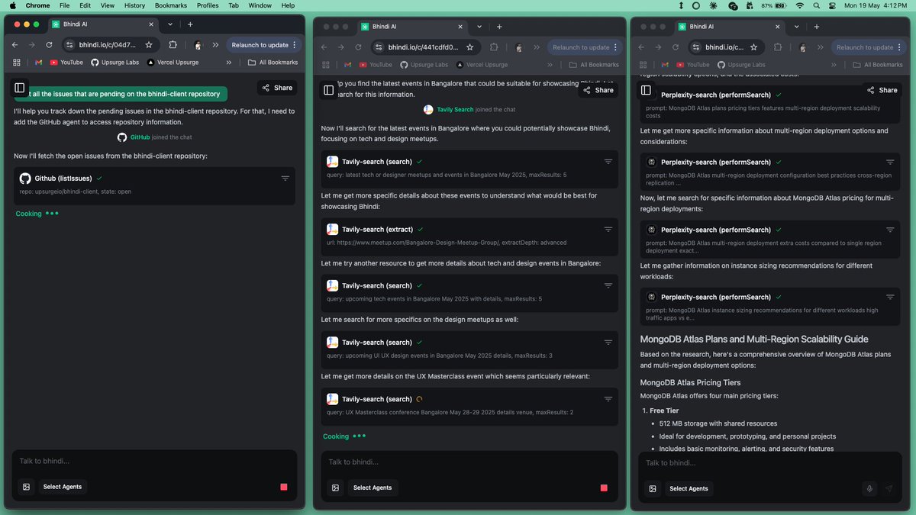Expand the Github (listIssues) call details
This screenshot has width=916, height=515.
(285, 179)
